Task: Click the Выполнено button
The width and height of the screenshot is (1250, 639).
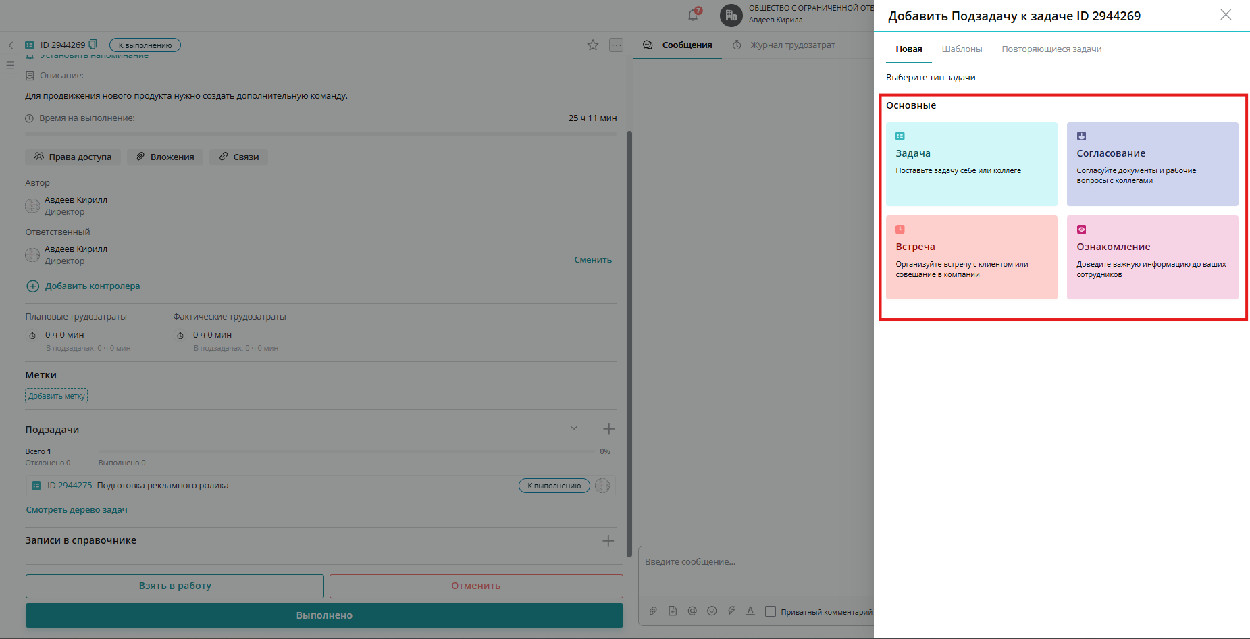Action: (x=324, y=615)
